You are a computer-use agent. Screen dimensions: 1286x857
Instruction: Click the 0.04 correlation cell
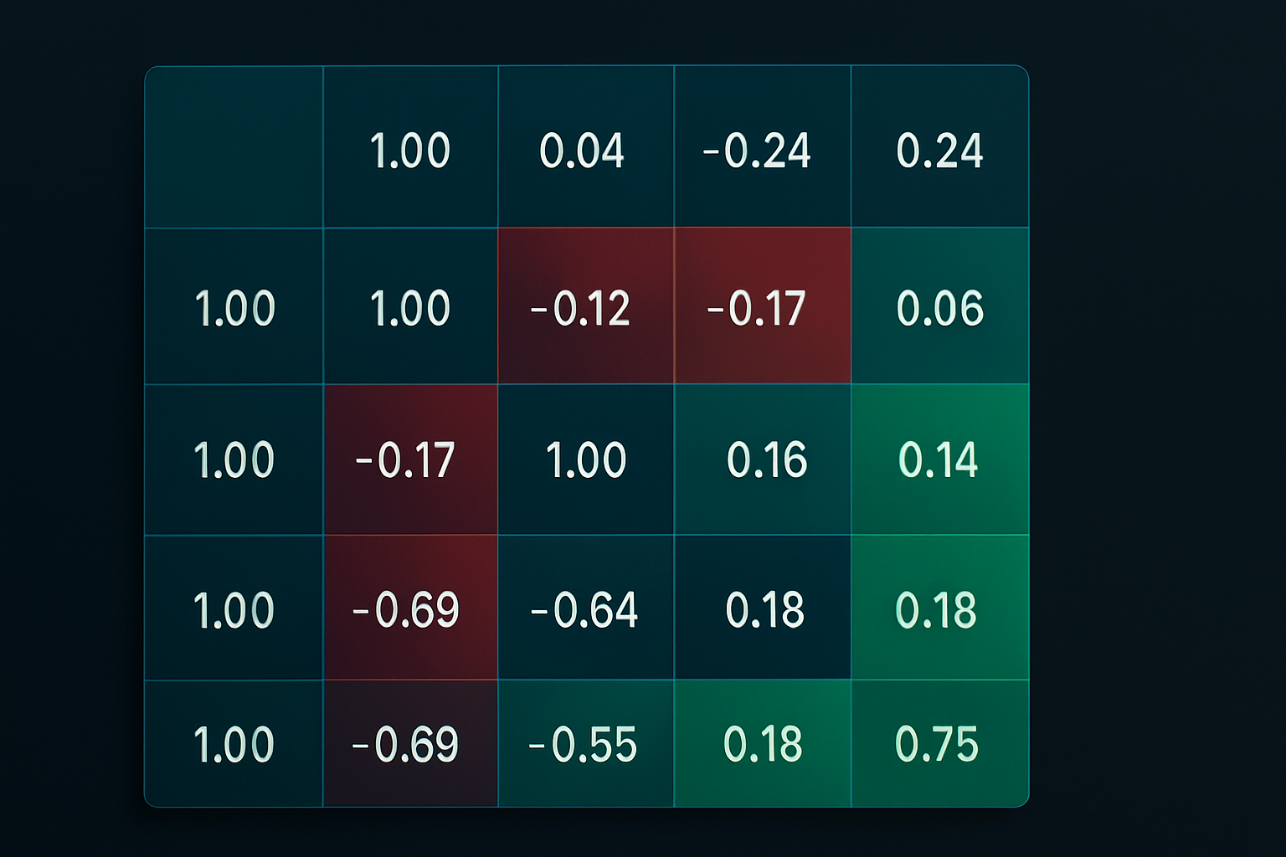583,151
